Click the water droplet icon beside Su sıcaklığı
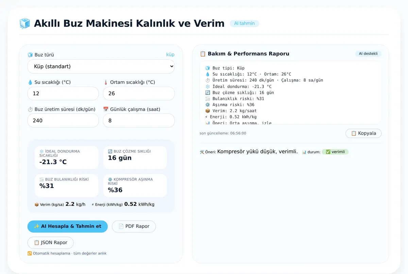The width and height of the screenshot is (408, 274). (30, 82)
